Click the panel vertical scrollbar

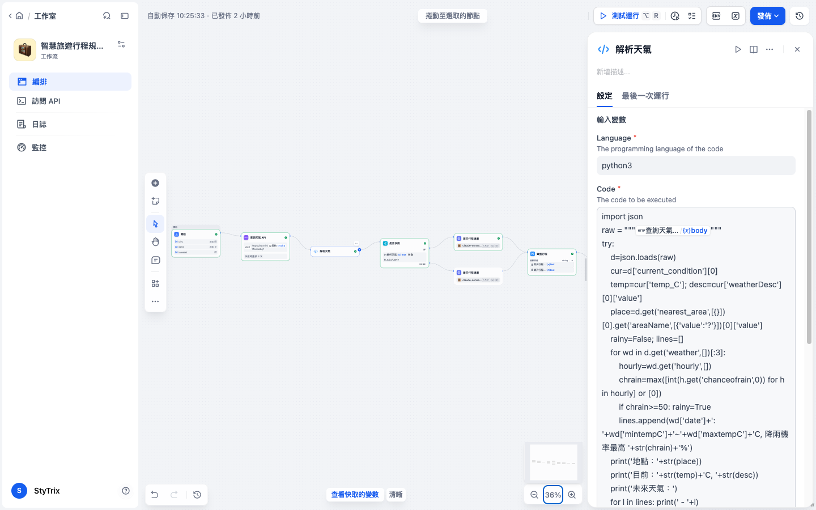(x=809, y=227)
